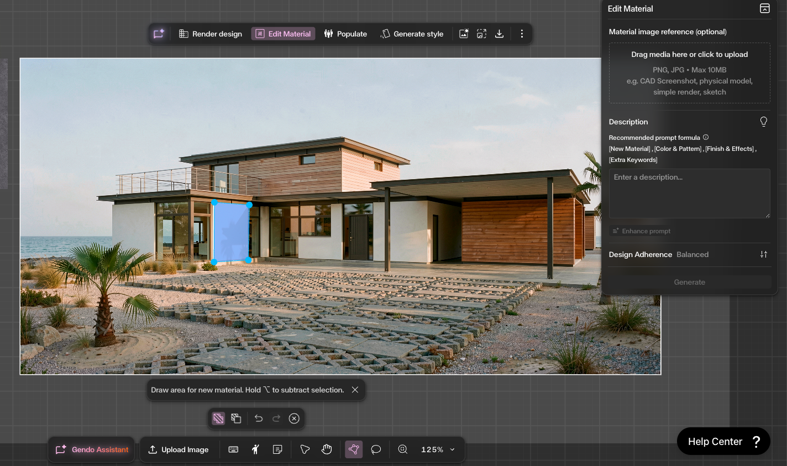
Task: Switch to the Populate tab
Action: tap(345, 33)
